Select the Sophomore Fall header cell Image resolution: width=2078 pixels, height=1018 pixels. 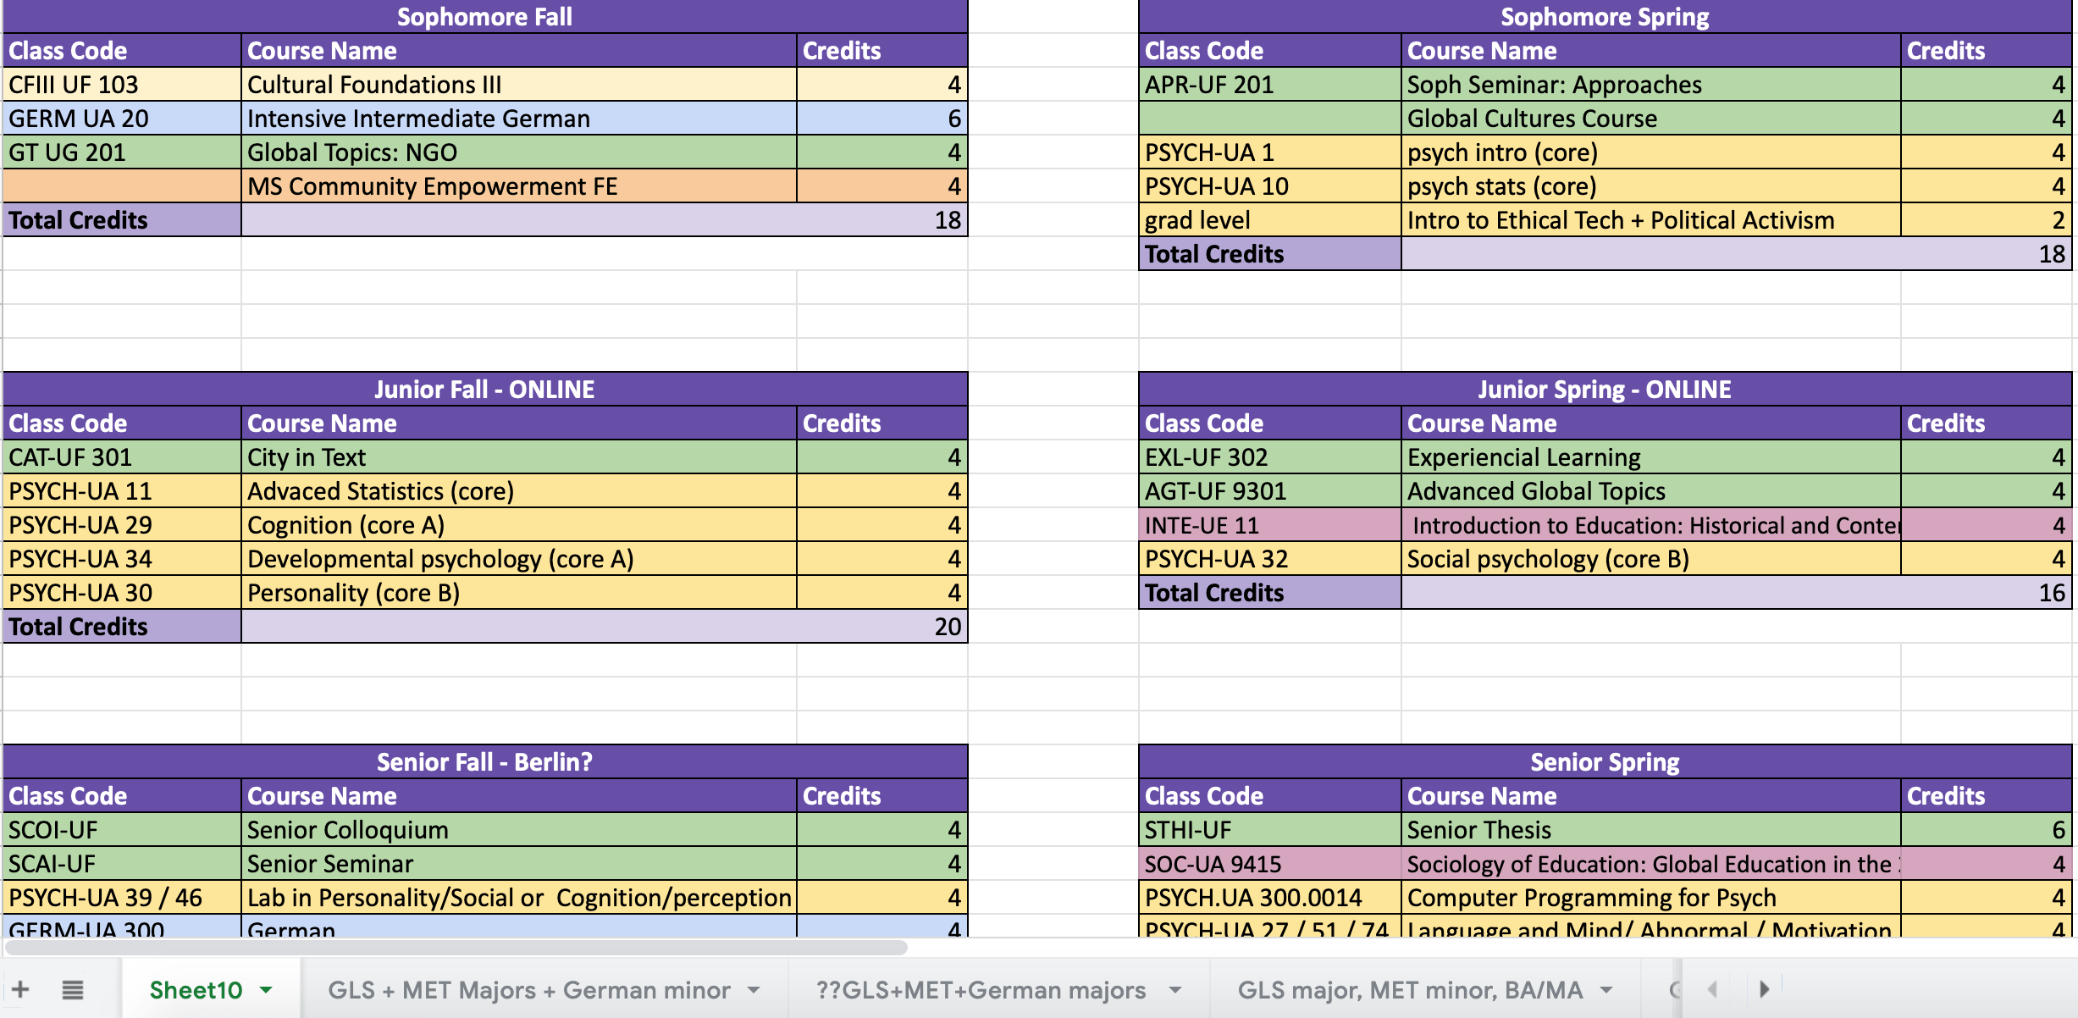[484, 17]
